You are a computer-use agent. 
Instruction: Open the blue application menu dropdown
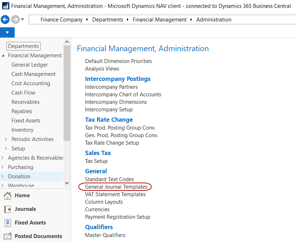[7, 33]
